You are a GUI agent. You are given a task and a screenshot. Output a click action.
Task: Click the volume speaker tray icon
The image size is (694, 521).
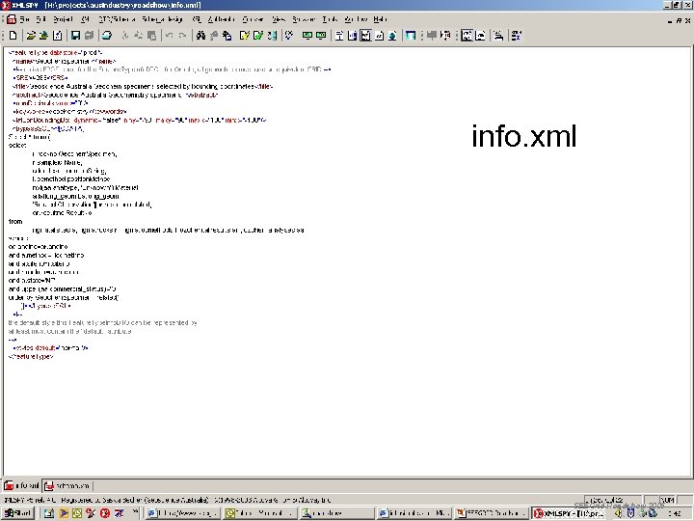tap(619, 513)
